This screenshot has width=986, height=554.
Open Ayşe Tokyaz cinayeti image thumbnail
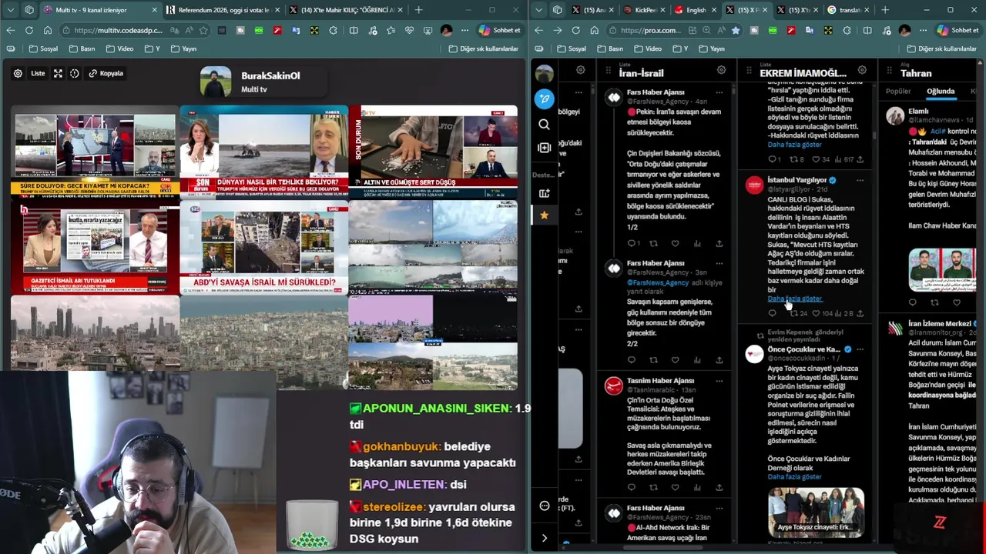tap(816, 512)
